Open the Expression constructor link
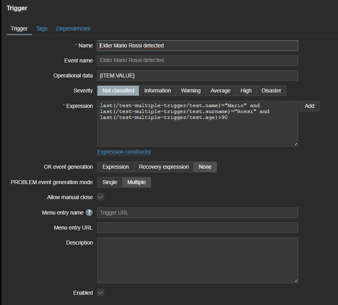338x305 pixels. [x=124, y=152]
